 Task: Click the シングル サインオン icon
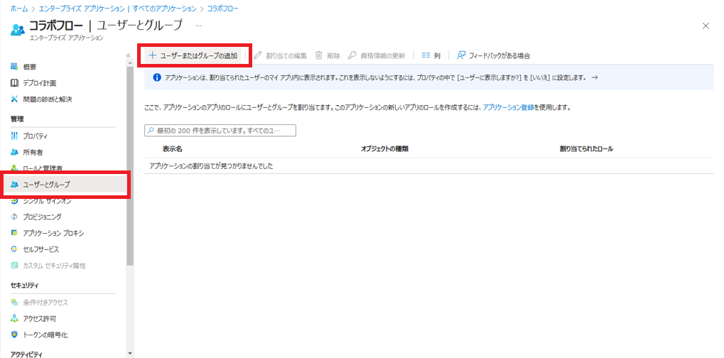(x=13, y=201)
